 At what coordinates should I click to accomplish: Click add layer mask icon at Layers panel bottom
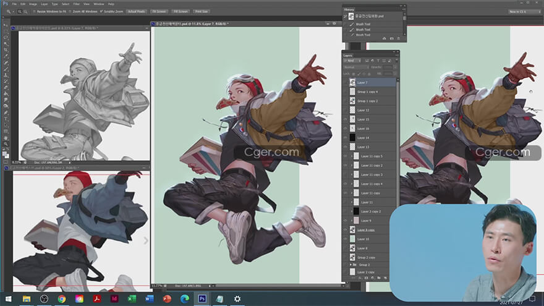(366, 278)
